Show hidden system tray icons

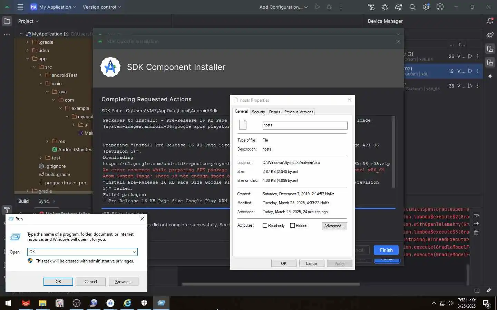pos(434,303)
